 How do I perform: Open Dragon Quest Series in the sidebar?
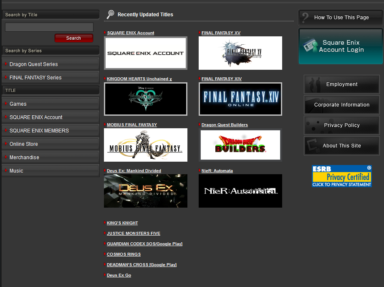pyautogui.click(x=51, y=64)
